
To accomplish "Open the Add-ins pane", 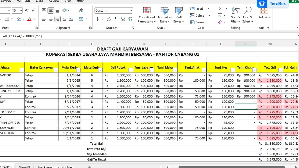I will [264, 13].
